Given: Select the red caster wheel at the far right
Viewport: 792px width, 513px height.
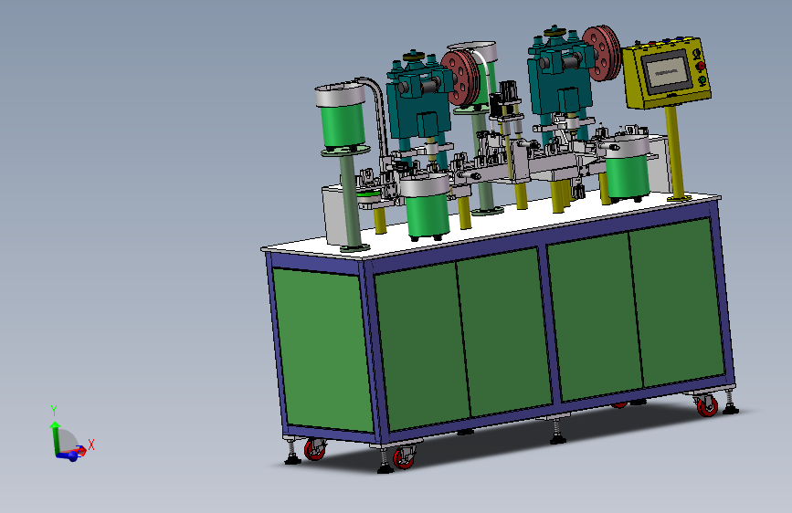Looking at the screenshot, I should 707,406.
